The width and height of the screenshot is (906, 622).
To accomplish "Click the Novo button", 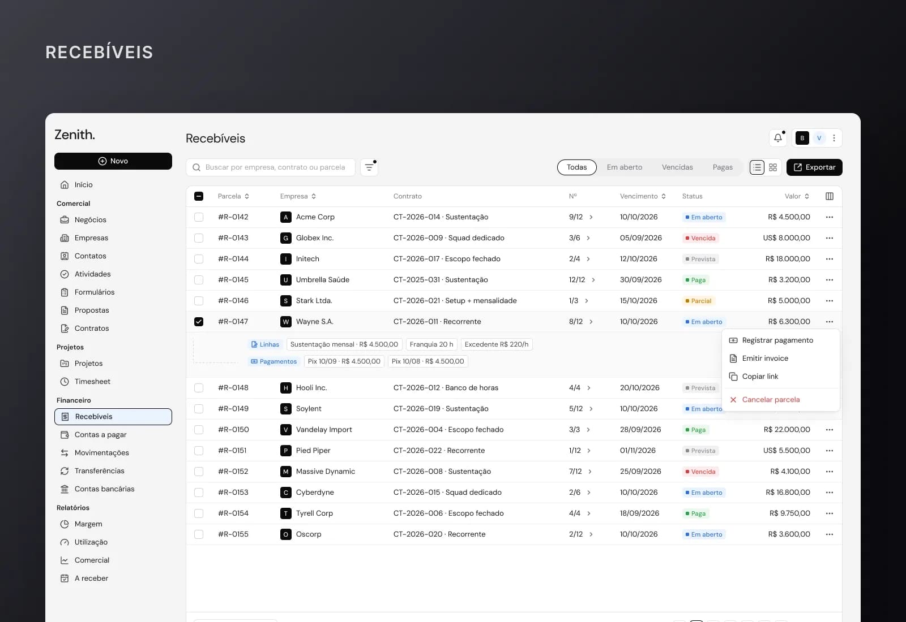I will 113,161.
